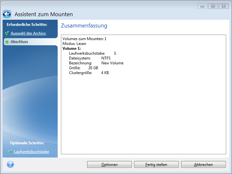Click the blue back arrow icon
This screenshot has height=174, width=232.
click(x=7, y=14)
